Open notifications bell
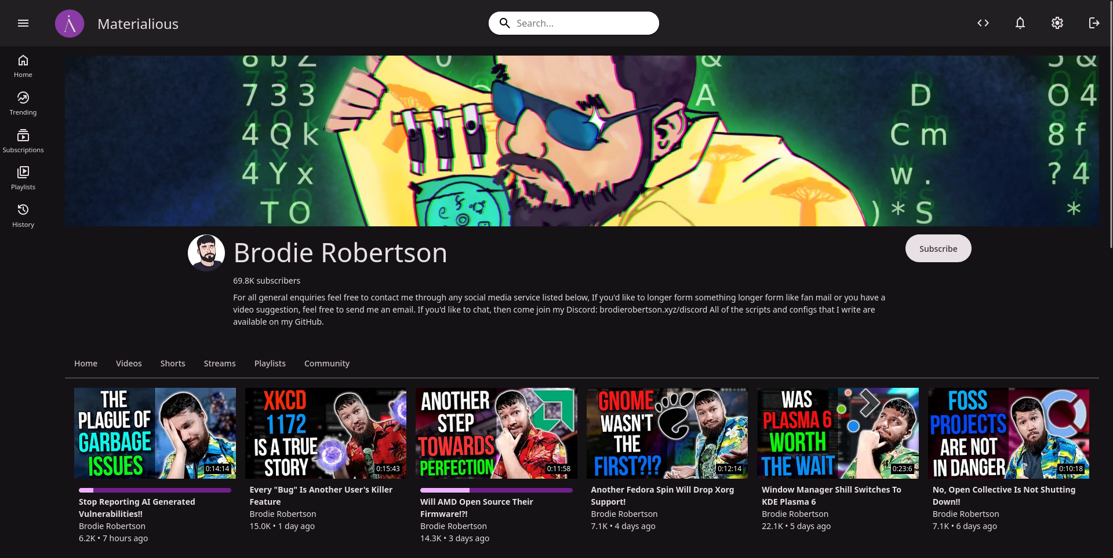 pos(1020,23)
